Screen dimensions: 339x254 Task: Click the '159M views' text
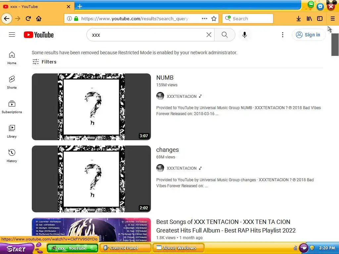[x=167, y=85]
